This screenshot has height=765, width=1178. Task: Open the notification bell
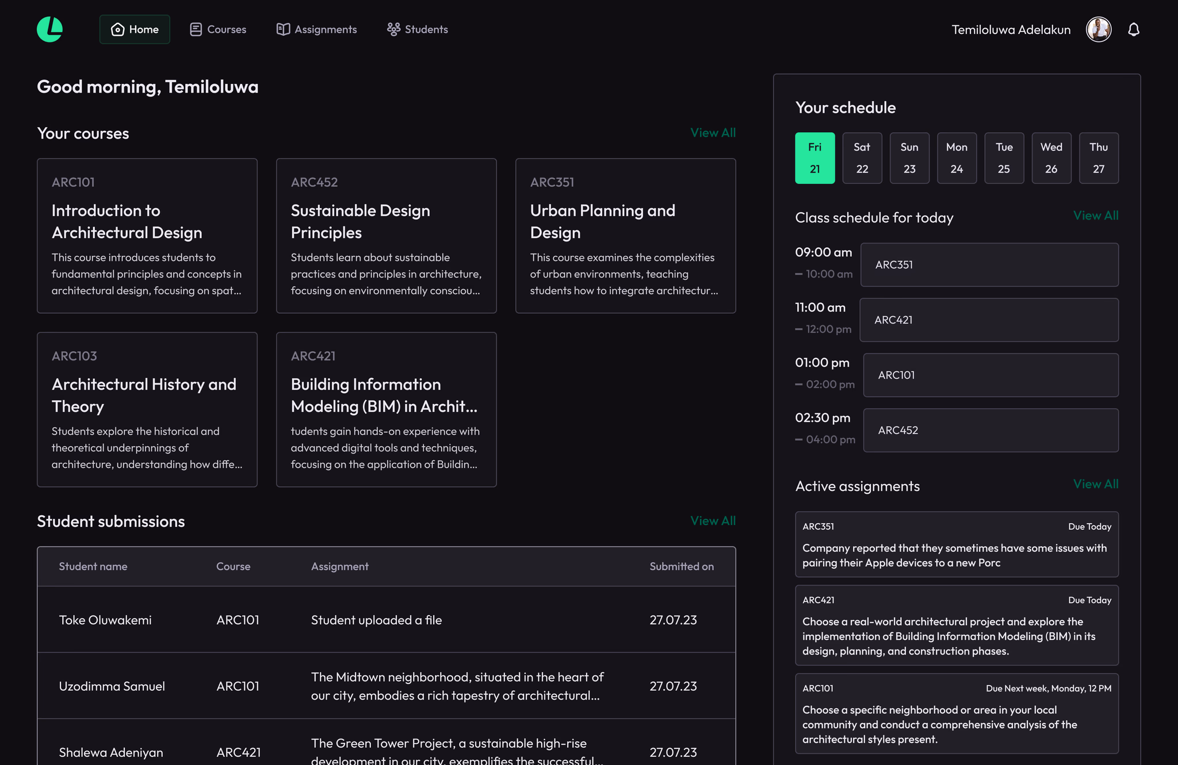[1134, 29]
